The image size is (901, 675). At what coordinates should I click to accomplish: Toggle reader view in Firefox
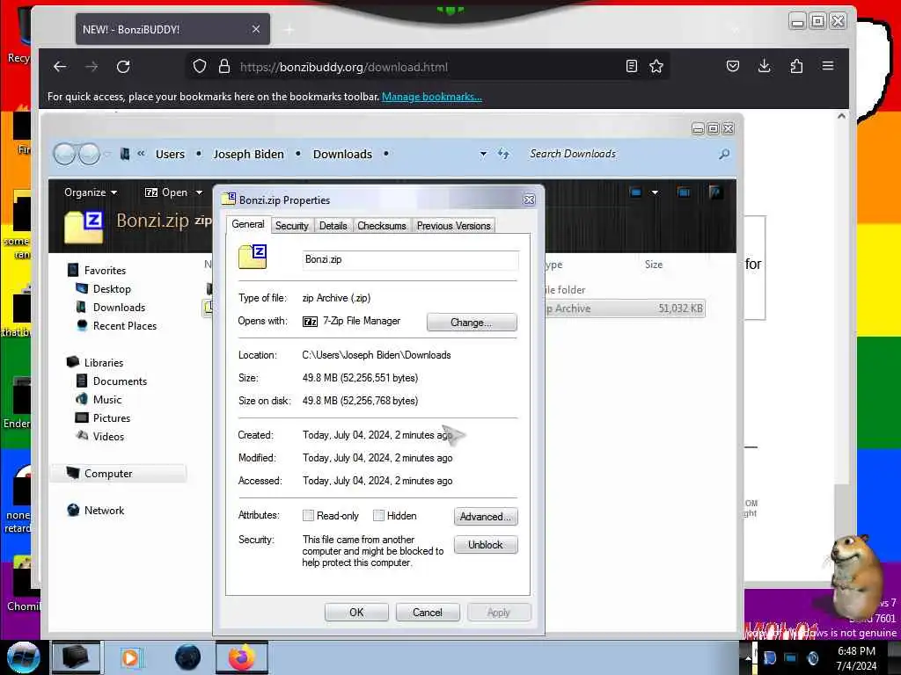(632, 66)
